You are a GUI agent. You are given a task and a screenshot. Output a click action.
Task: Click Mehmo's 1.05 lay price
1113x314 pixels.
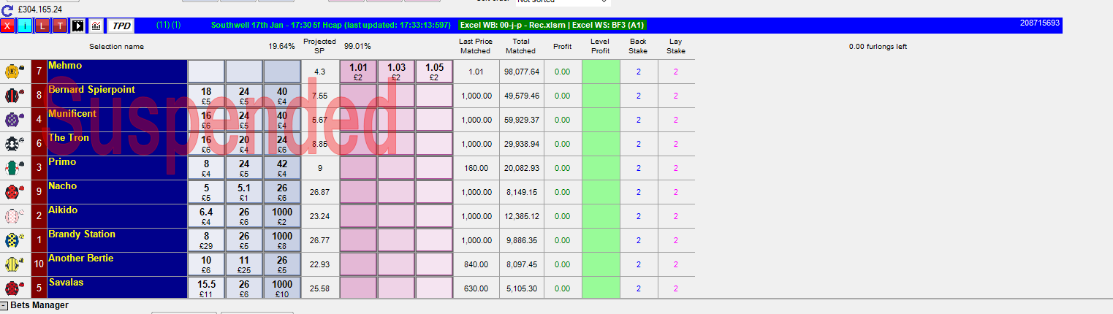click(x=434, y=72)
